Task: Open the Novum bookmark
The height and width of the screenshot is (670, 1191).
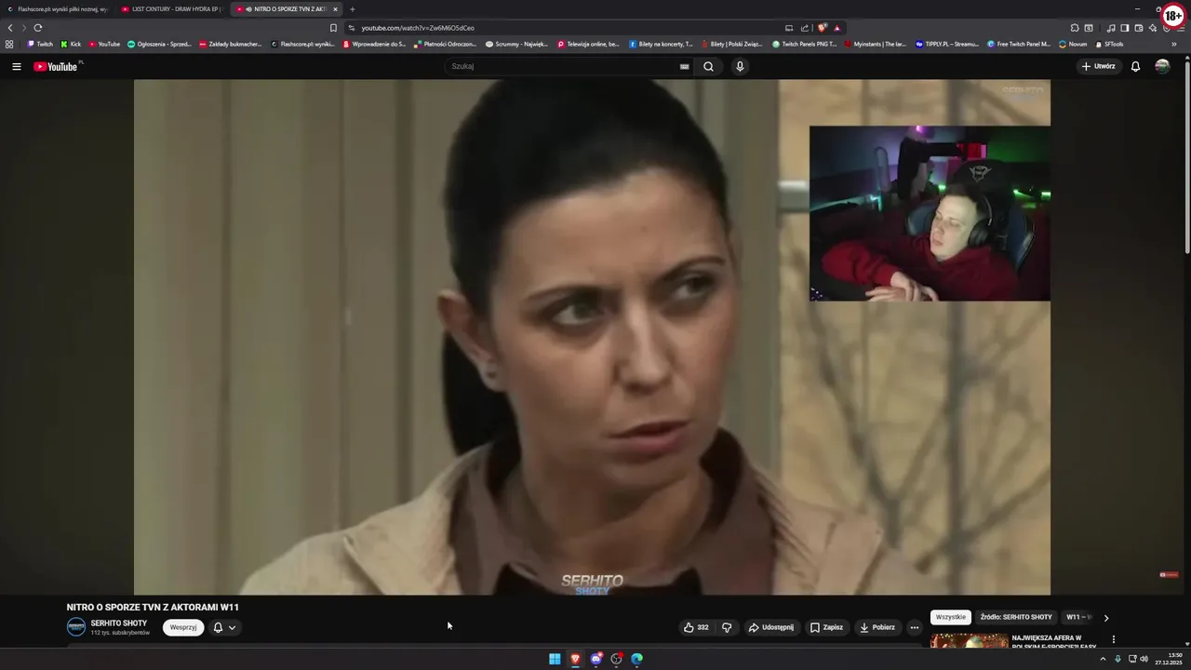Action: (x=1073, y=44)
